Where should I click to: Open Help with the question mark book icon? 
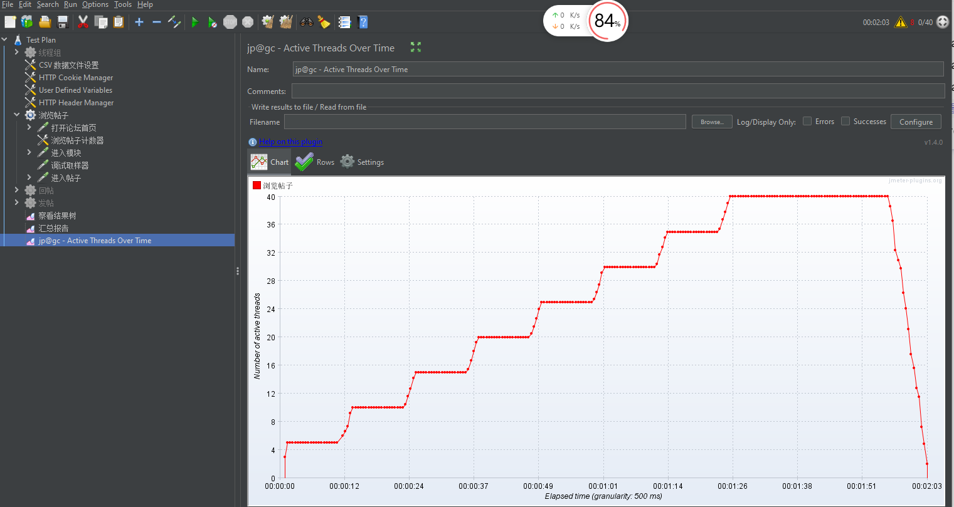(x=363, y=22)
